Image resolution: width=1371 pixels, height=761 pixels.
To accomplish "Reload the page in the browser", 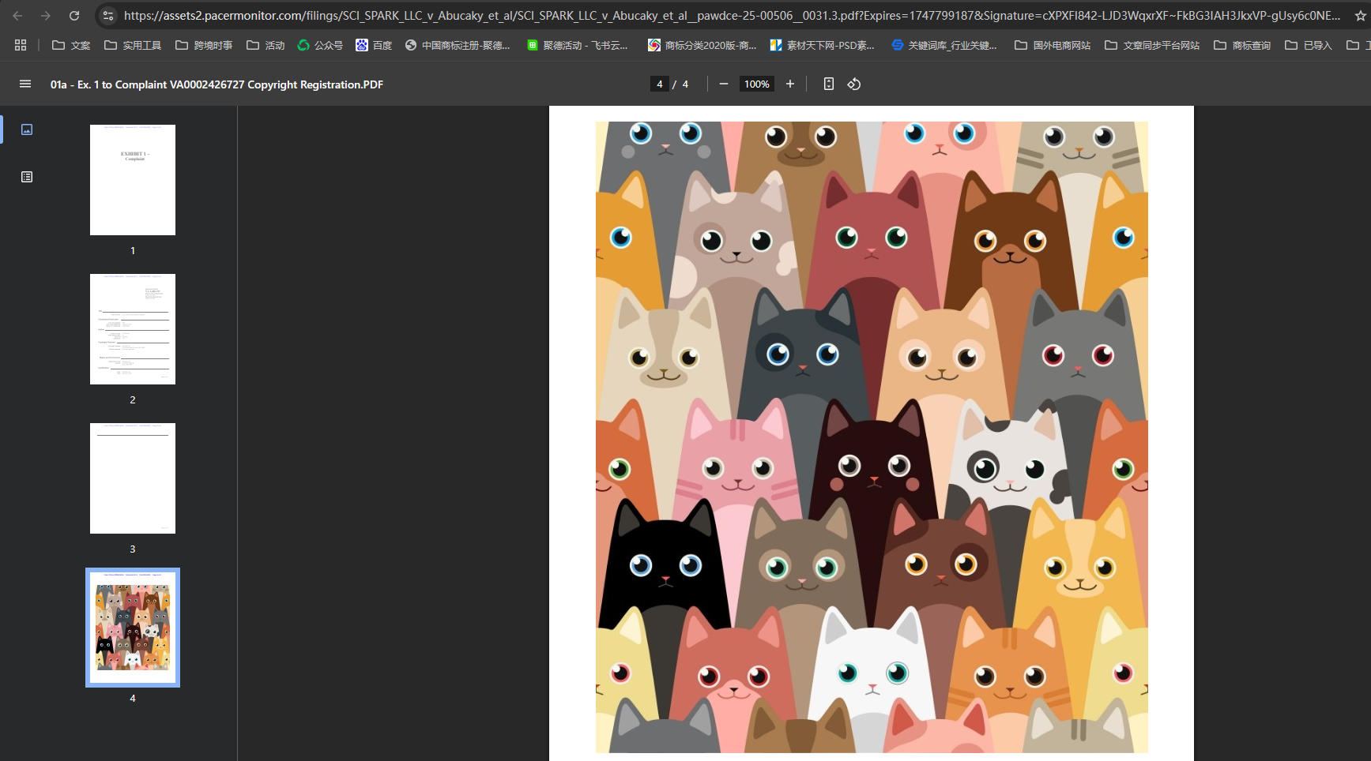I will coord(74,16).
